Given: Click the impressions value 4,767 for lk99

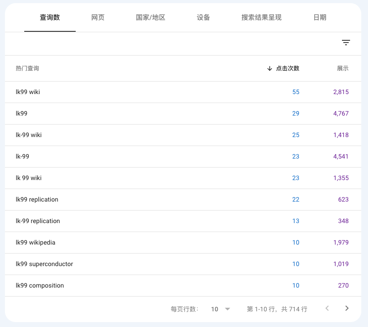Looking at the screenshot, I should (341, 113).
